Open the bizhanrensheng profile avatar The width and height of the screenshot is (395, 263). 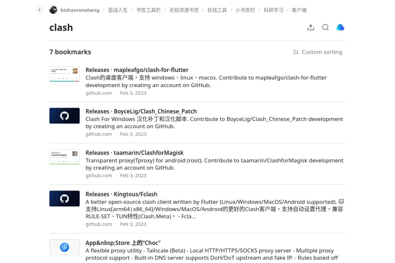(53, 10)
